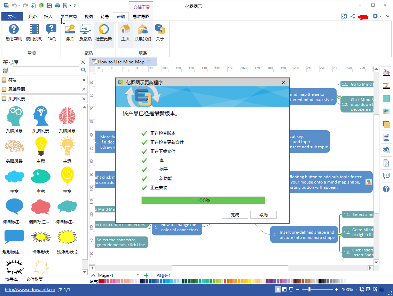Screen dimensions: 393x296
Task: Click the redo arrow icon
Action: pyautogui.click(x=25, y=6)
